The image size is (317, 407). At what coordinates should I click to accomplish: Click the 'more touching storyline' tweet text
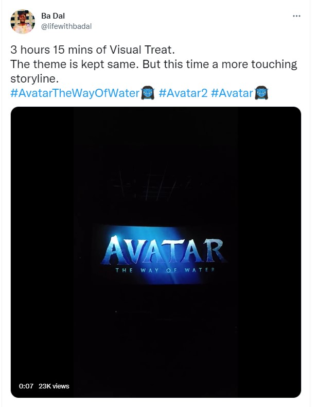tap(154, 71)
